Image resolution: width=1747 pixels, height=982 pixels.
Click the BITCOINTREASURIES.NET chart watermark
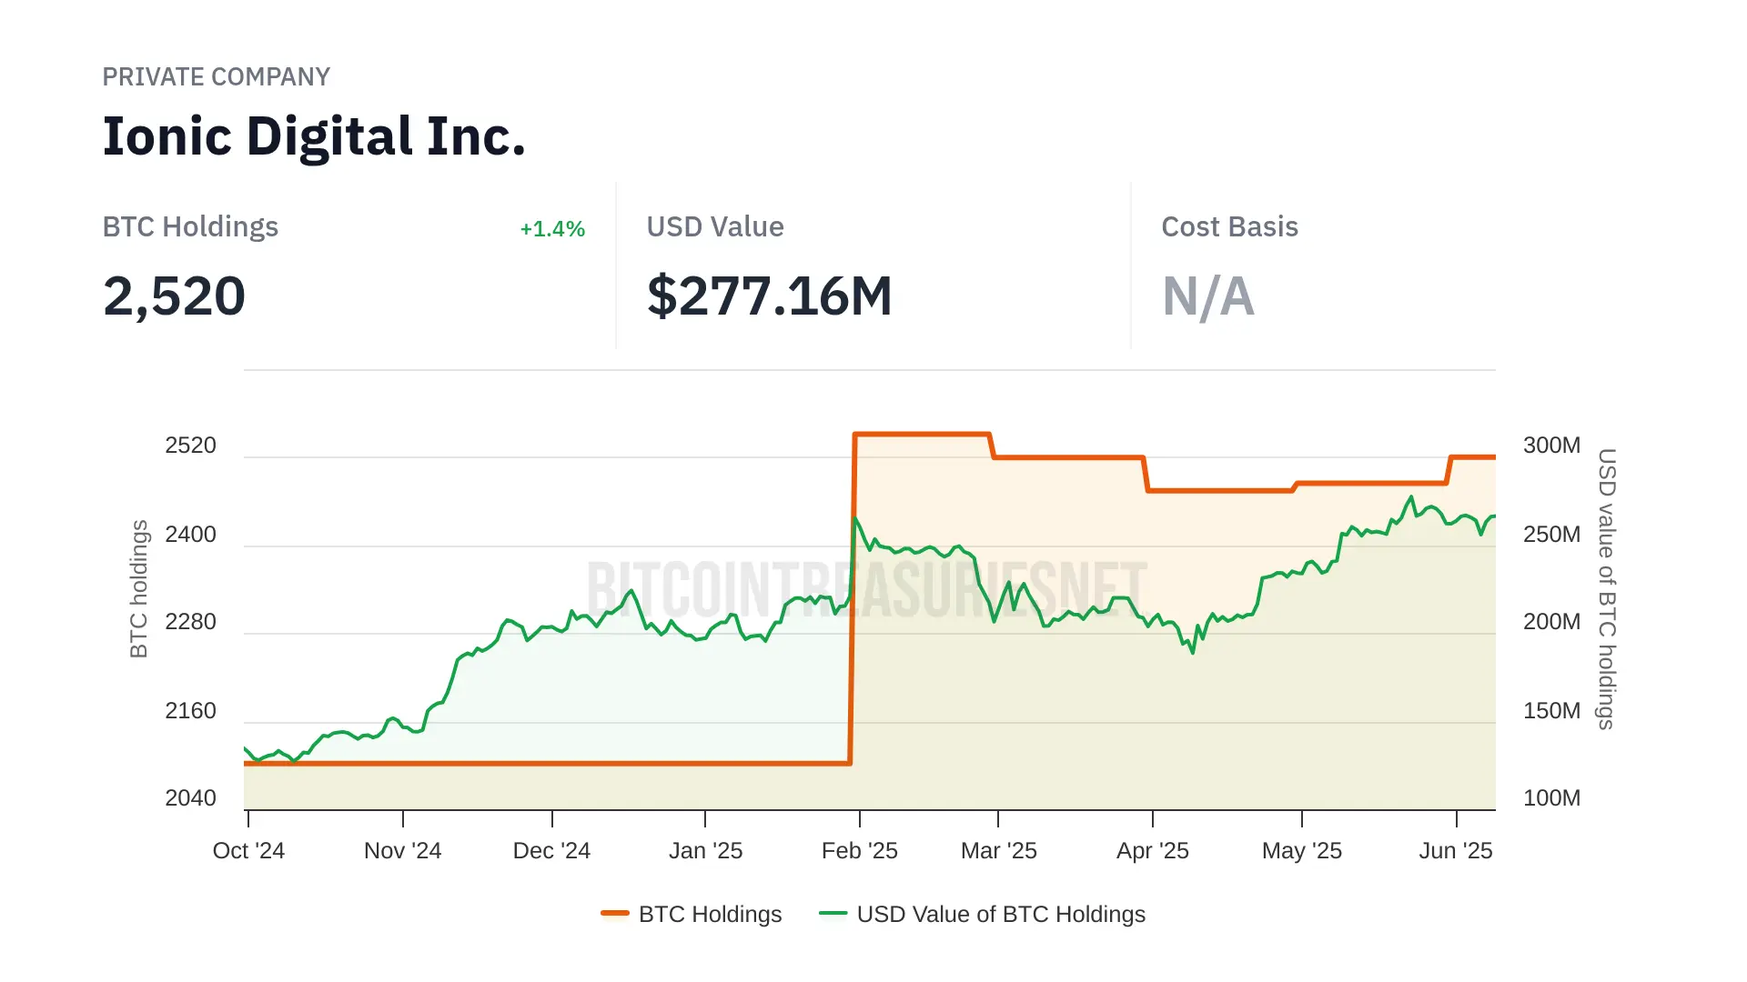[866, 589]
